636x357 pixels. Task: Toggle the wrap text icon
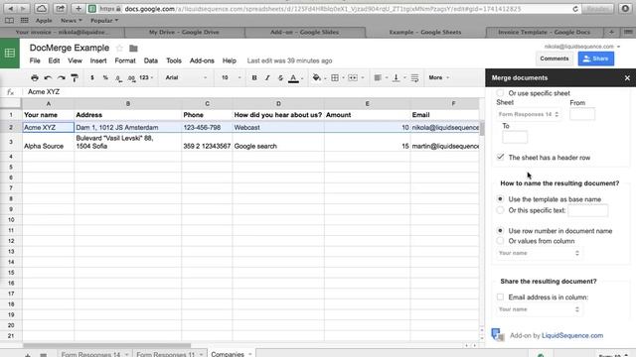(414, 77)
